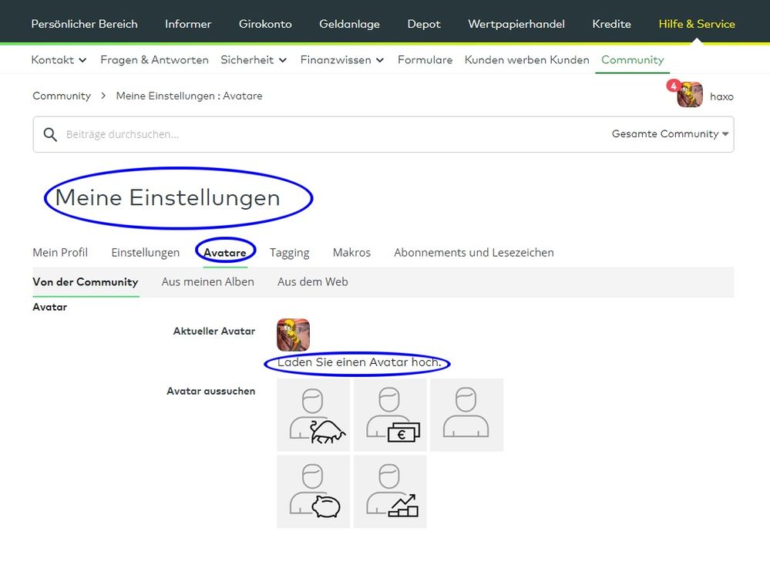Open the Wertpapierhandel main menu
This screenshot has height=572, width=770.
coord(516,24)
